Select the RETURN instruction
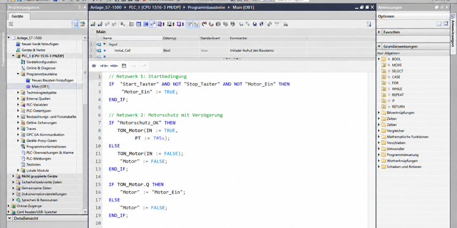This screenshot has height=228, width=457. tap(398, 107)
